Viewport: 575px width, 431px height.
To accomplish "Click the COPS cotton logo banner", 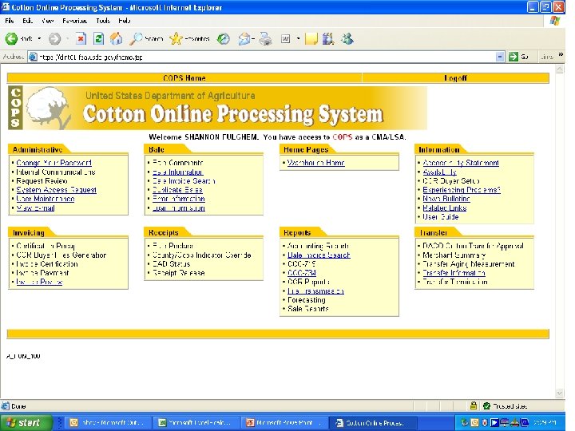I will click(x=217, y=108).
